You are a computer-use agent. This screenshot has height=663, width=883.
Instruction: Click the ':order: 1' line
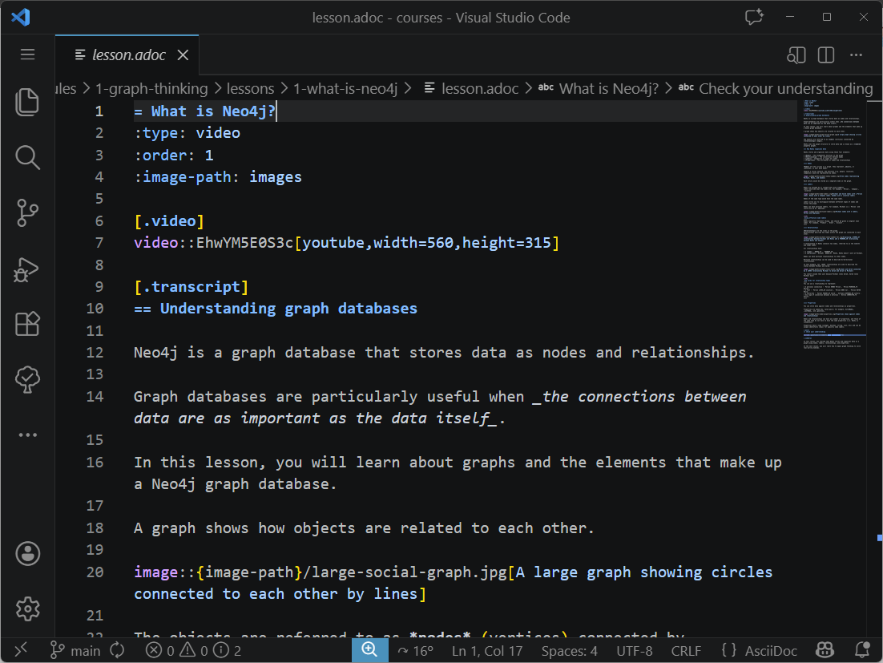[x=173, y=155]
